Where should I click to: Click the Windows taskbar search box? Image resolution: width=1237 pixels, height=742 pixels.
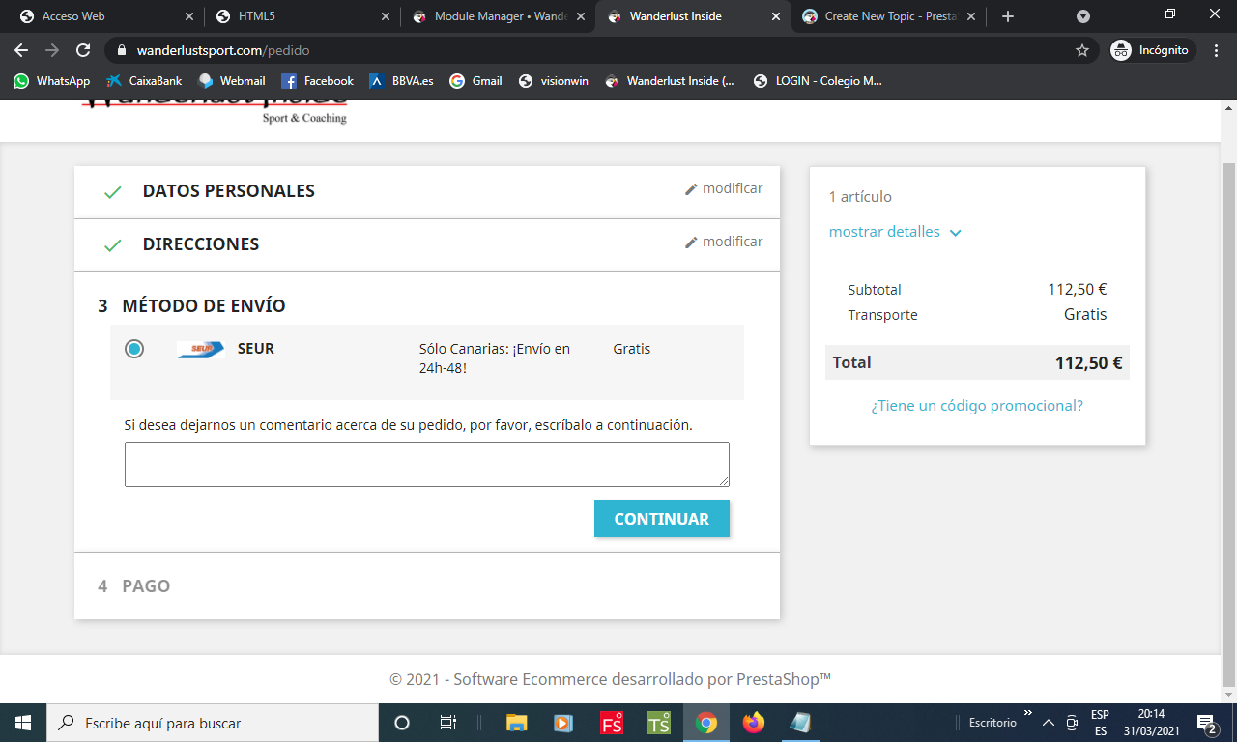213,723
